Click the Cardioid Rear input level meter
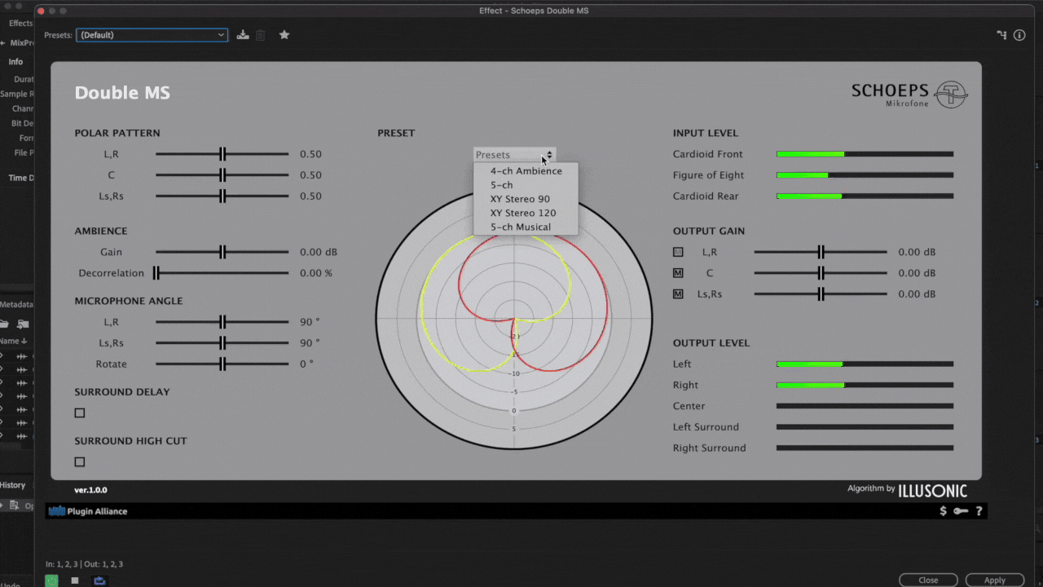The image size is (1043, 587). coord(865,196)
